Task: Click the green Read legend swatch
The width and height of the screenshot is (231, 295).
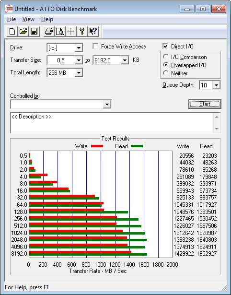Action: 137,146
